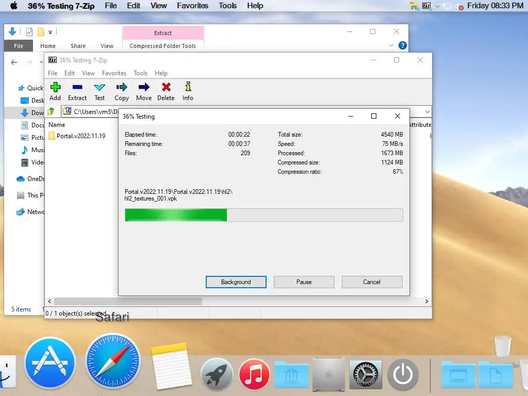
Task: Click the Explorer back arrow button
Action: 14,62
